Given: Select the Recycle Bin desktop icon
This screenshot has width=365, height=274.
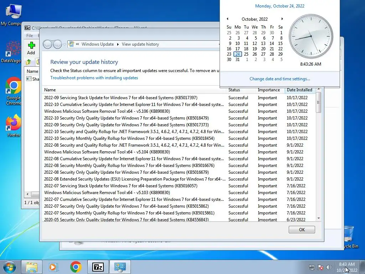Looking at the screenshot, I should [x=351, y=237].
